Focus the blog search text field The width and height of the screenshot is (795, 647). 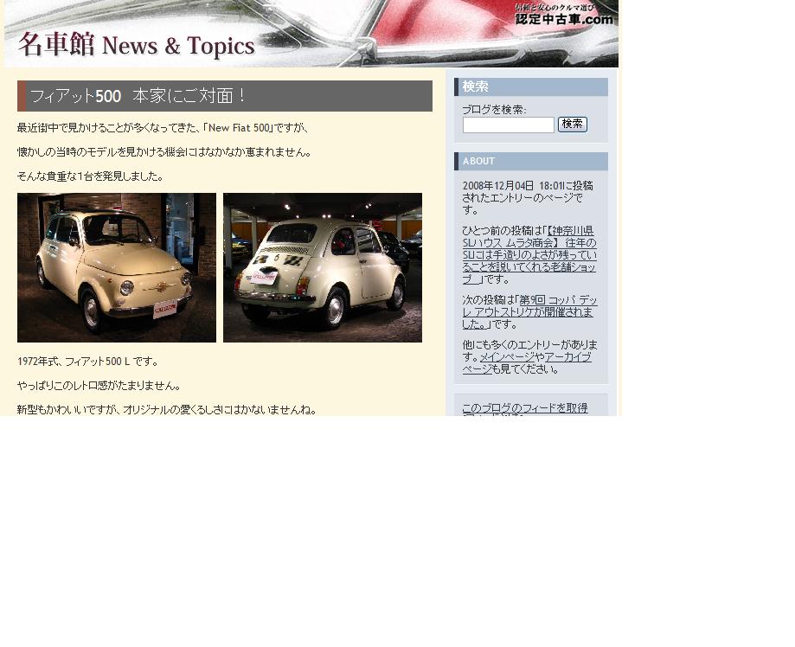pyautogui.click(x=508, y=125)
